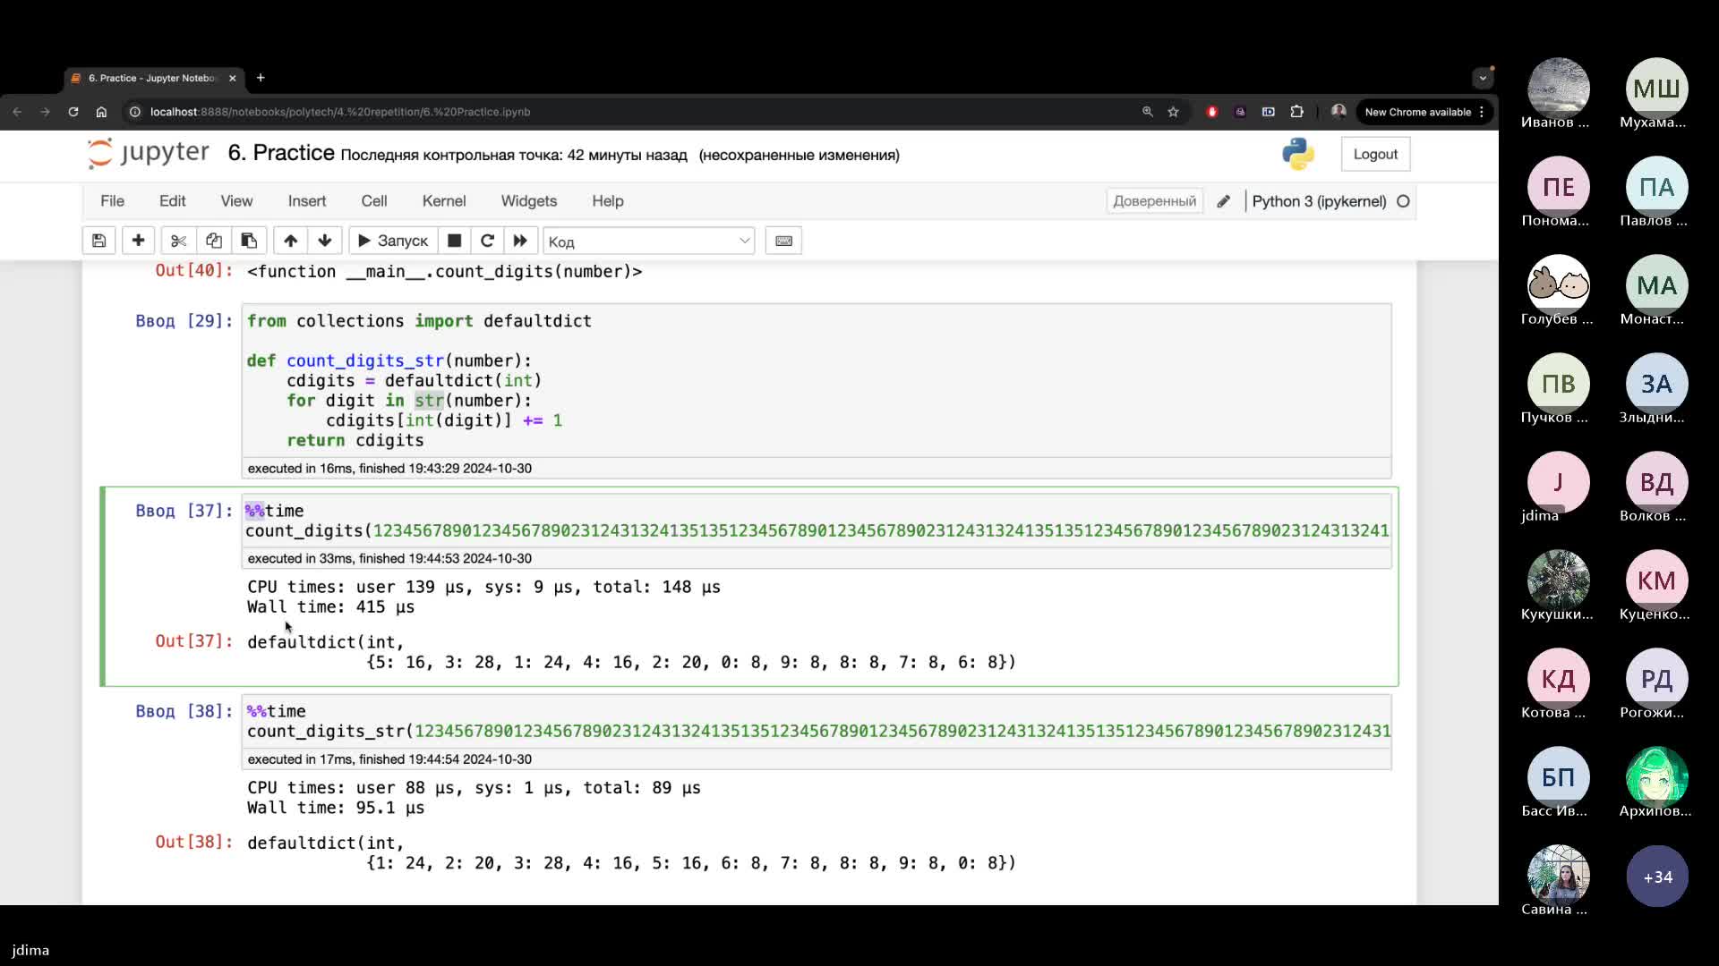Close the 6. Practice browser tab

[233, 79]
